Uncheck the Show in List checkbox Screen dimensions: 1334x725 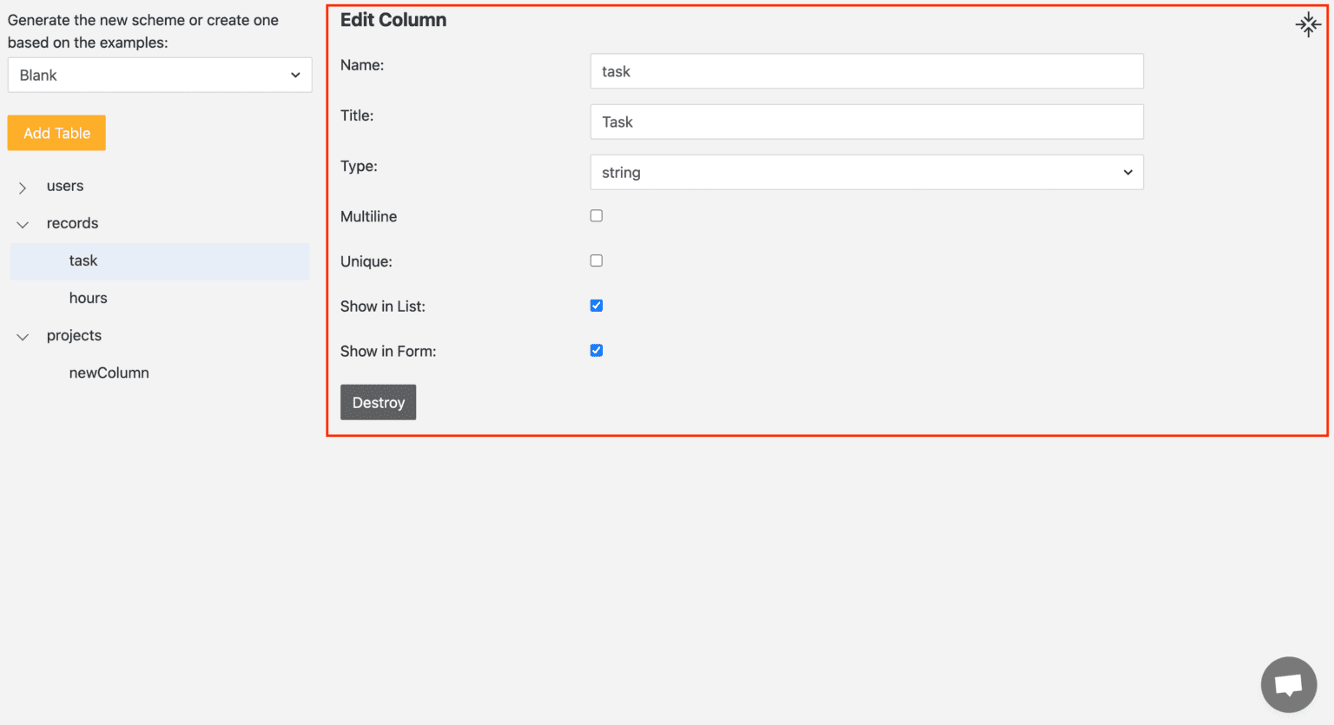(x=596, y=306)
